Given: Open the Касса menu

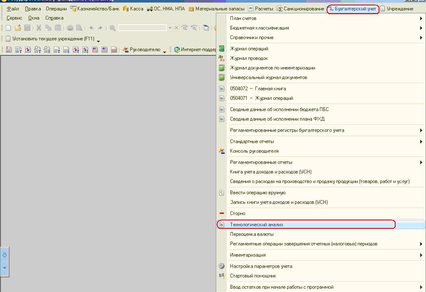Looking at the screenshot, I should [133, 9].
